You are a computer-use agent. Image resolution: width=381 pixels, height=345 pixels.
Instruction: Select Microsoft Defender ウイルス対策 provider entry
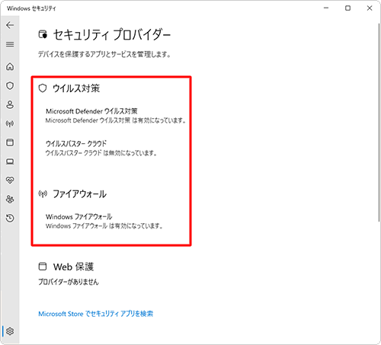tap(116, 116)
